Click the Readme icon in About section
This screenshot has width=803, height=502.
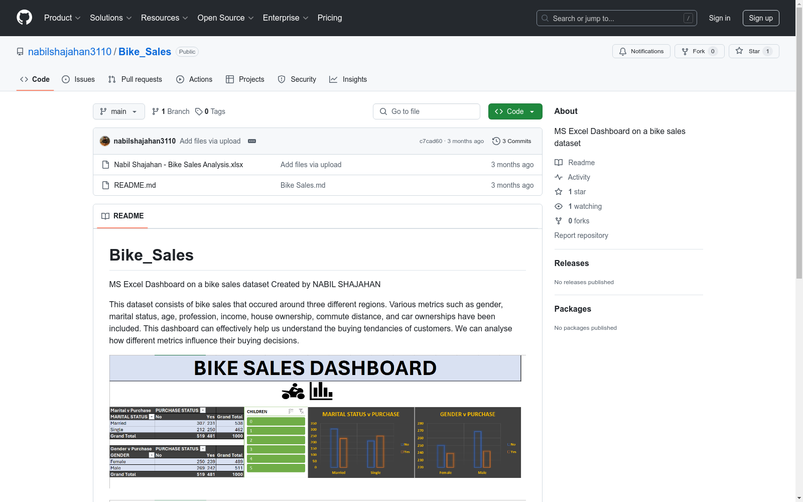[559, 163]
